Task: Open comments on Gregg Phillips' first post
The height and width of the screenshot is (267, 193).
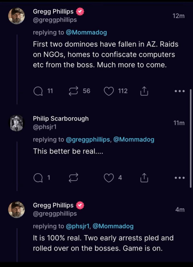Action: (38, 91)
